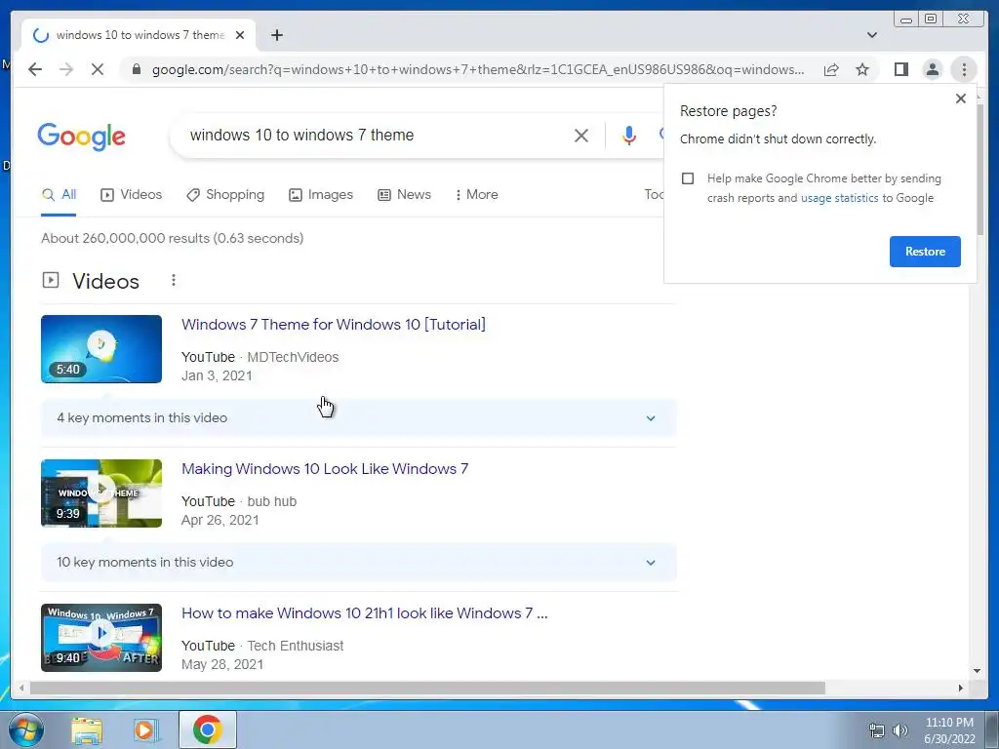
Task: View site information padlock icon
Action: coord(136,69)
